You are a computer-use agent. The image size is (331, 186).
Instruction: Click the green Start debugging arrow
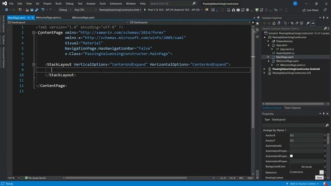coord(145,10)
